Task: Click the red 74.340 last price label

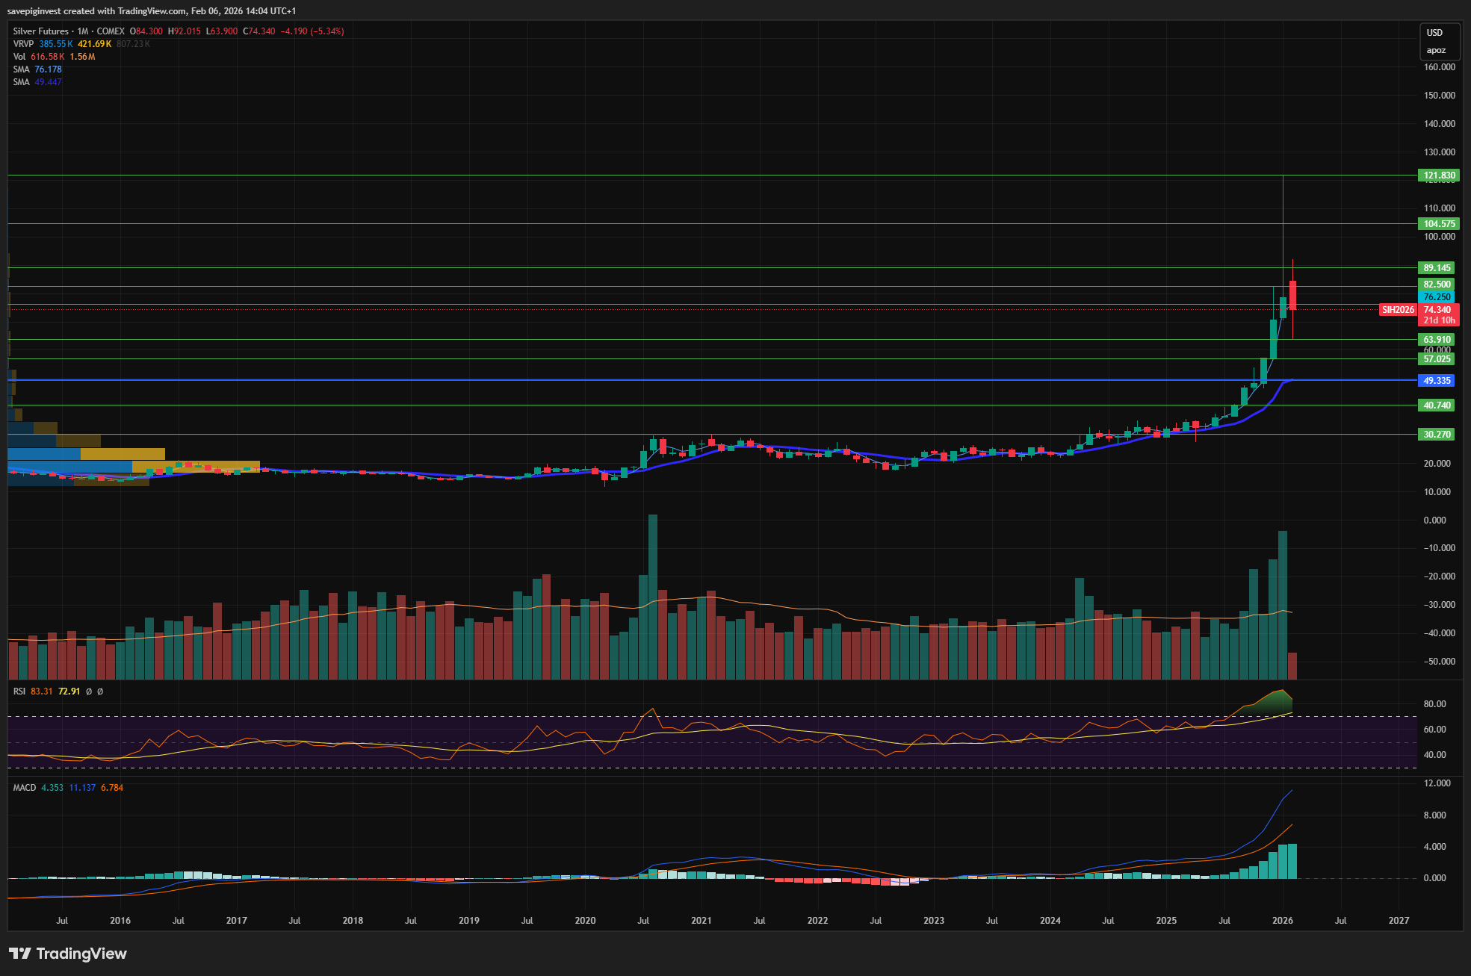Action: click(1438, 310)
